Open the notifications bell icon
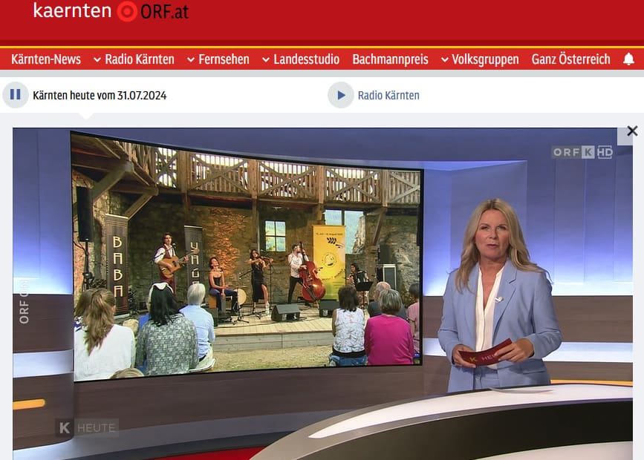This screenshot has width=644, height=460. [628, 59]
